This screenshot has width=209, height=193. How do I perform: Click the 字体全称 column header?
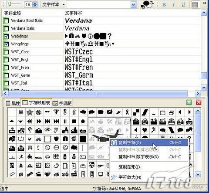coord(13,13)
